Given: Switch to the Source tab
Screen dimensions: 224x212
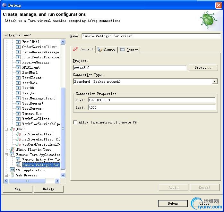Looking at the screenshot, I should (x=107, y=50).
